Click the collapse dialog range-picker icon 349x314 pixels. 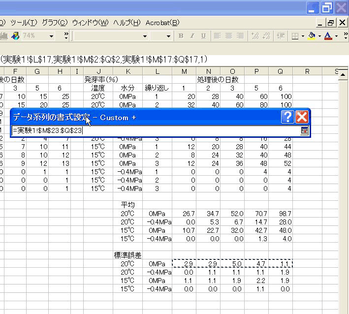coord(305,130)
